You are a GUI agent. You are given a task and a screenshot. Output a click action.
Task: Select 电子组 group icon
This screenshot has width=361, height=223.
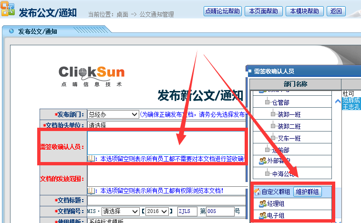pyautogui.click(x=262, y=216)
